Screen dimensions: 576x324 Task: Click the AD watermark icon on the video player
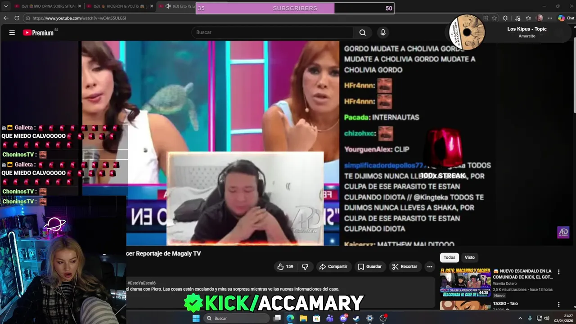click(563, 232)
